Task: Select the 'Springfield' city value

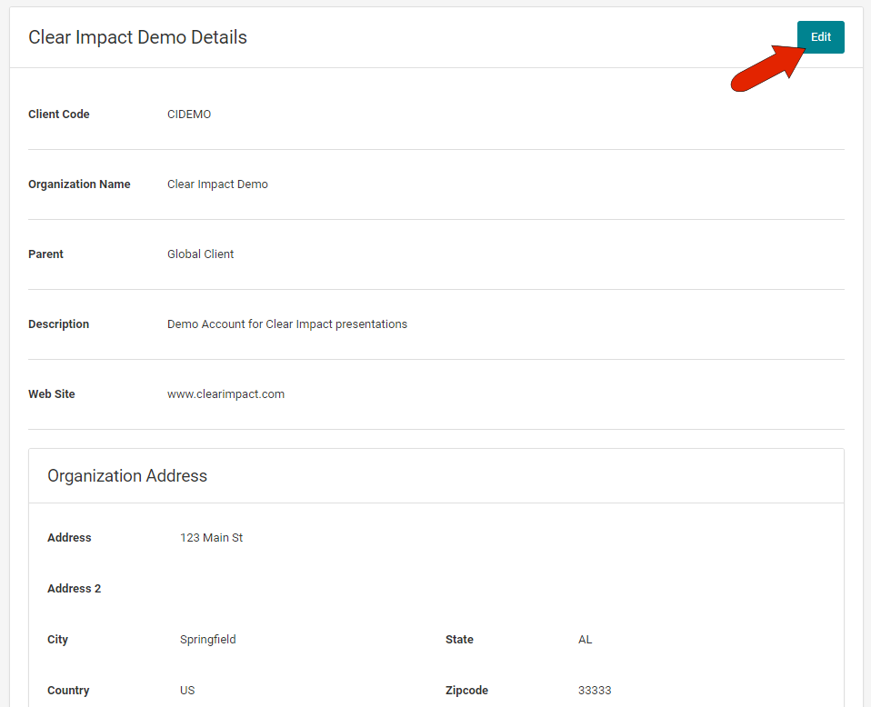Action: (208, 640)
